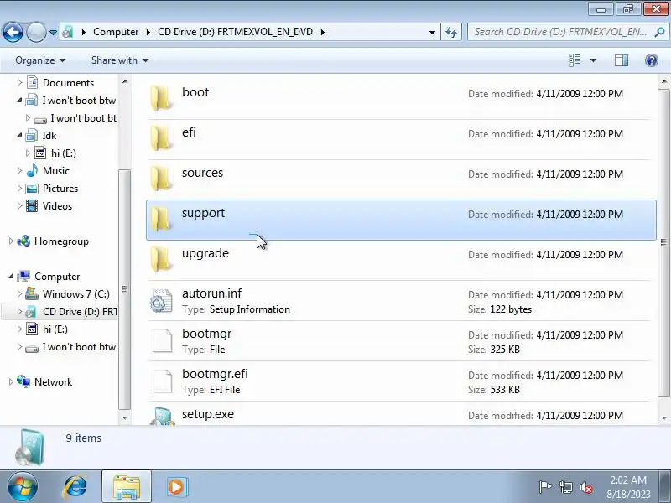Image resolution: width=671 pixels, height=503 pixels.
Task: Select the efi folder icon
Action: [x=161, y=137]
